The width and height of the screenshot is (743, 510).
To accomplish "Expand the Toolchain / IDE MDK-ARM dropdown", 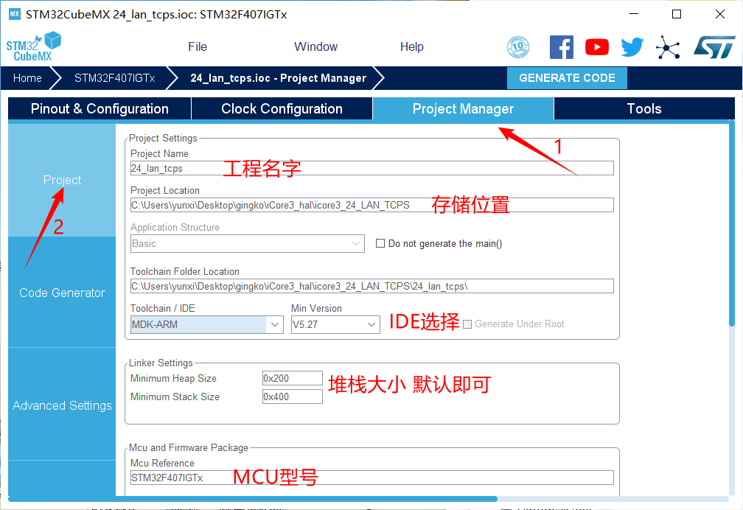I will 275,324.
